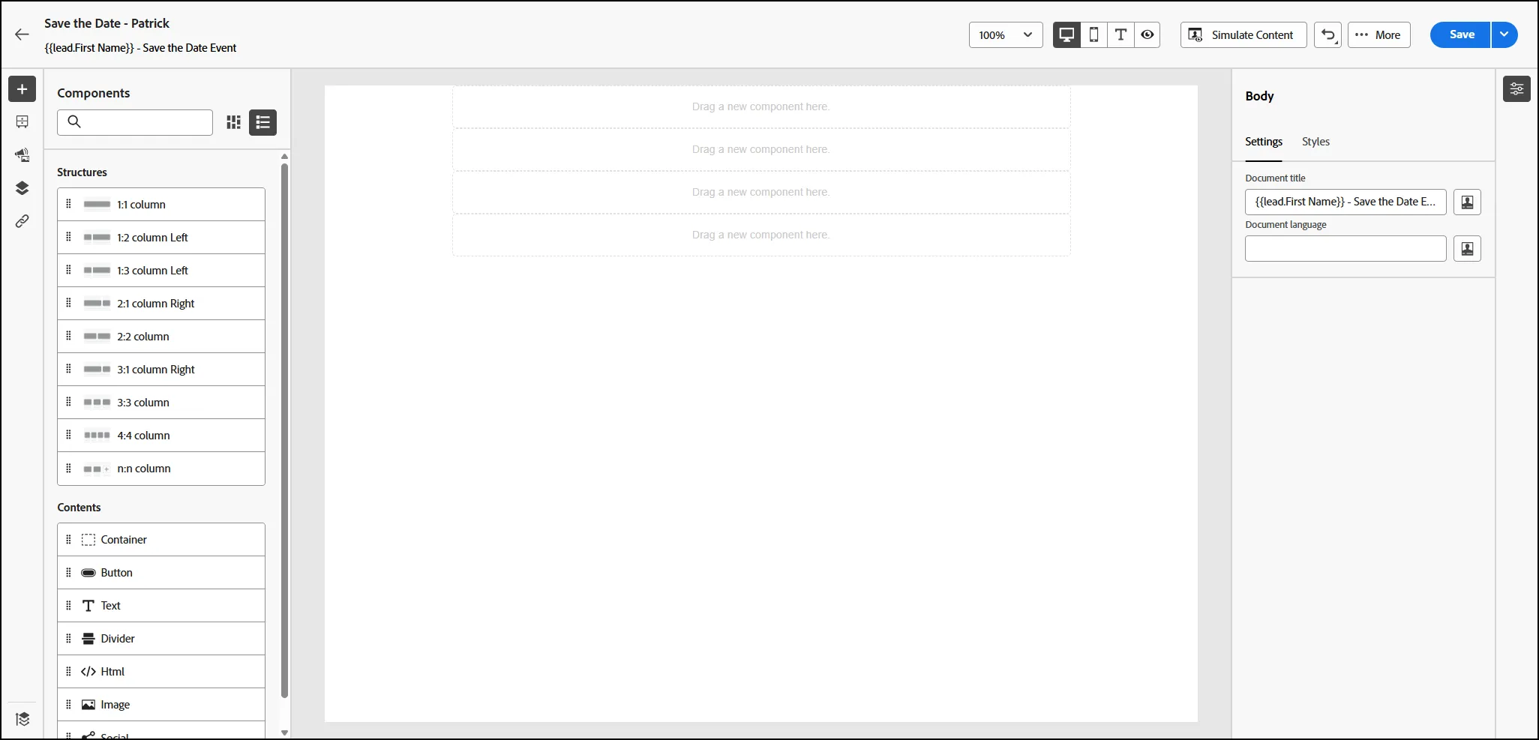Select the mobile preview mode
This screenshot has width=1539, height=740.
1093,34
